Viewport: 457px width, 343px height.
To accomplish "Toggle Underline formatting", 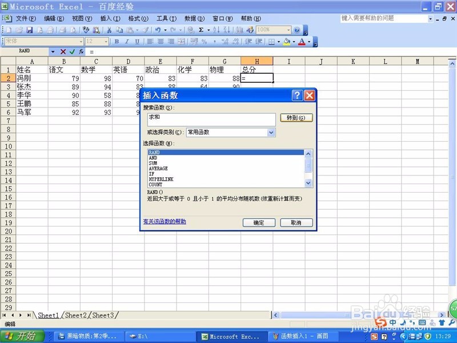I will click(137, 42).
